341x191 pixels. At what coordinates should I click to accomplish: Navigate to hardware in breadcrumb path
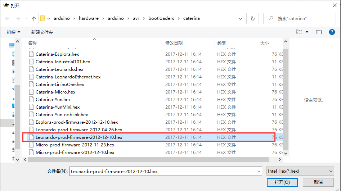click(89, 18)
